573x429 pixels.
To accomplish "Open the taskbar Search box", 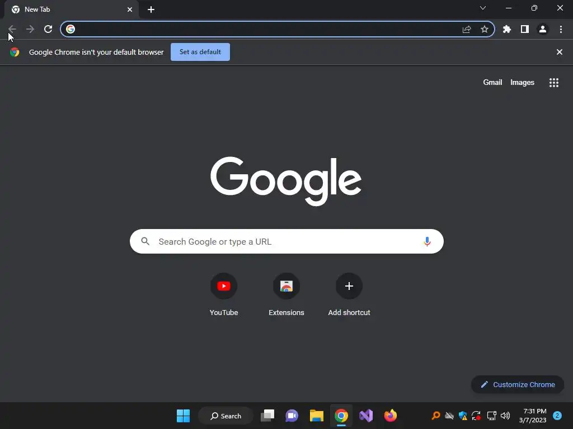I will (226, 416).
